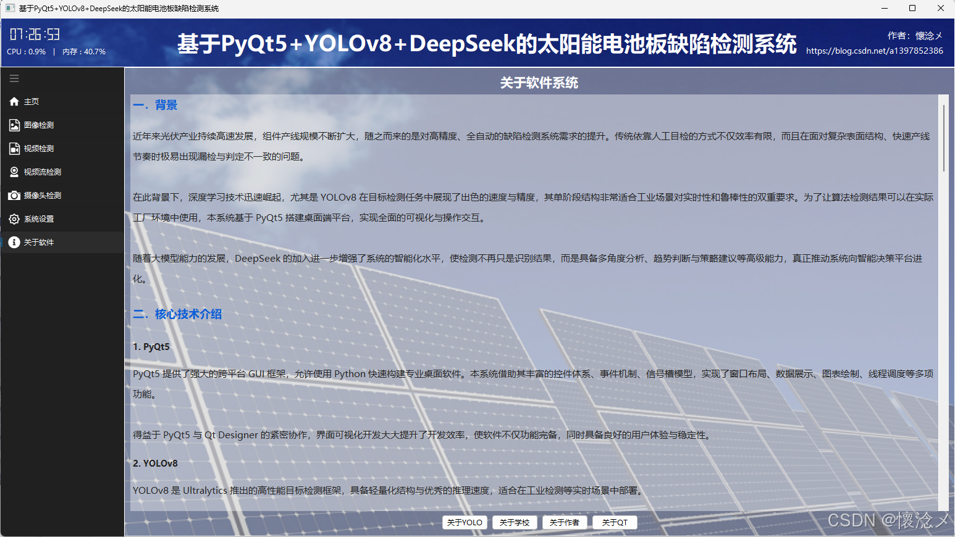Image resolution: width=955 pixels, height=537 pixels.
Task: Click the 关于YOLO button
Action: click(465, 522)
